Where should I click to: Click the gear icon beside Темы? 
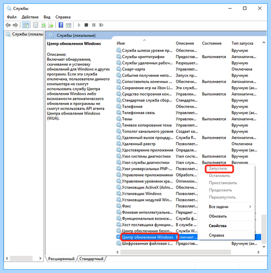pos(119,119)
